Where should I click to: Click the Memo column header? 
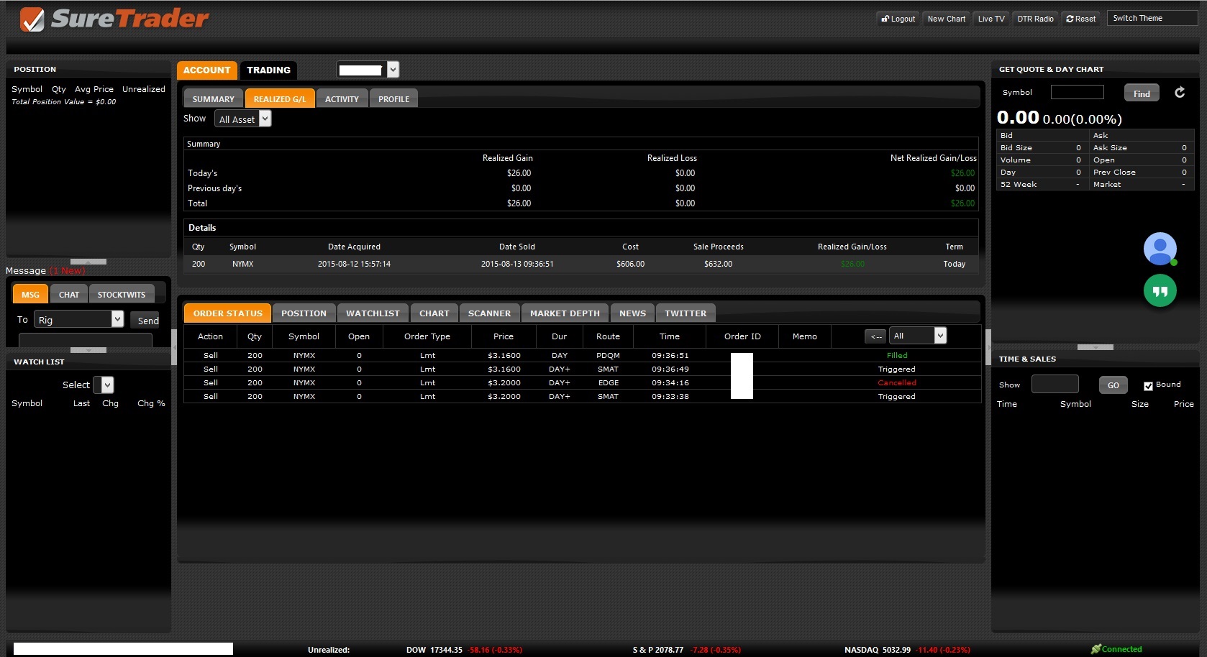pyautogui.click(x=804, y=336)
